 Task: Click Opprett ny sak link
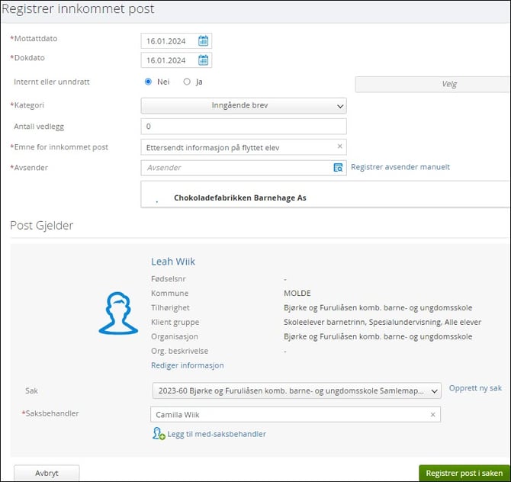pyautogui.click(x=475, y=388)
